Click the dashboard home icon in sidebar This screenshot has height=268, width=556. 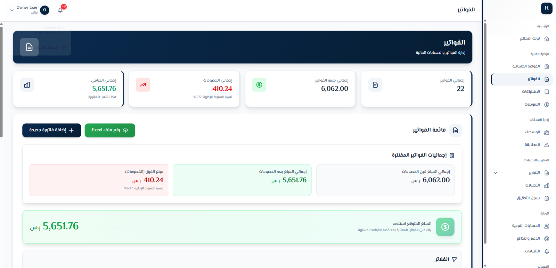click(x=547, y=39)
